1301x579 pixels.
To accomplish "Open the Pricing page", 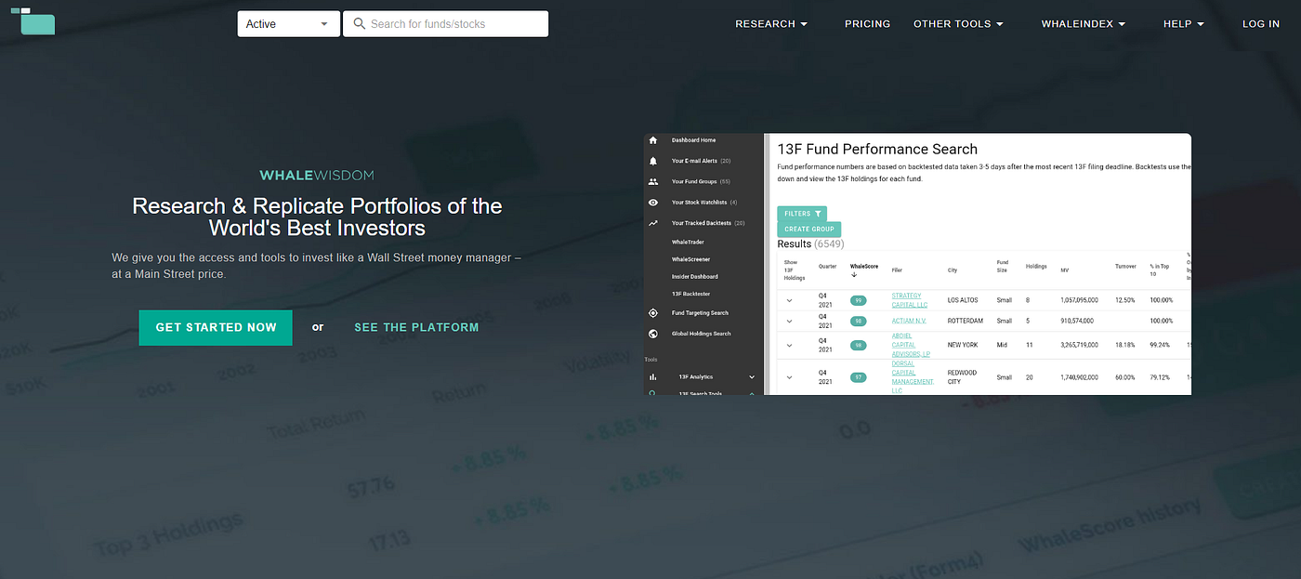I will (867, 24).
